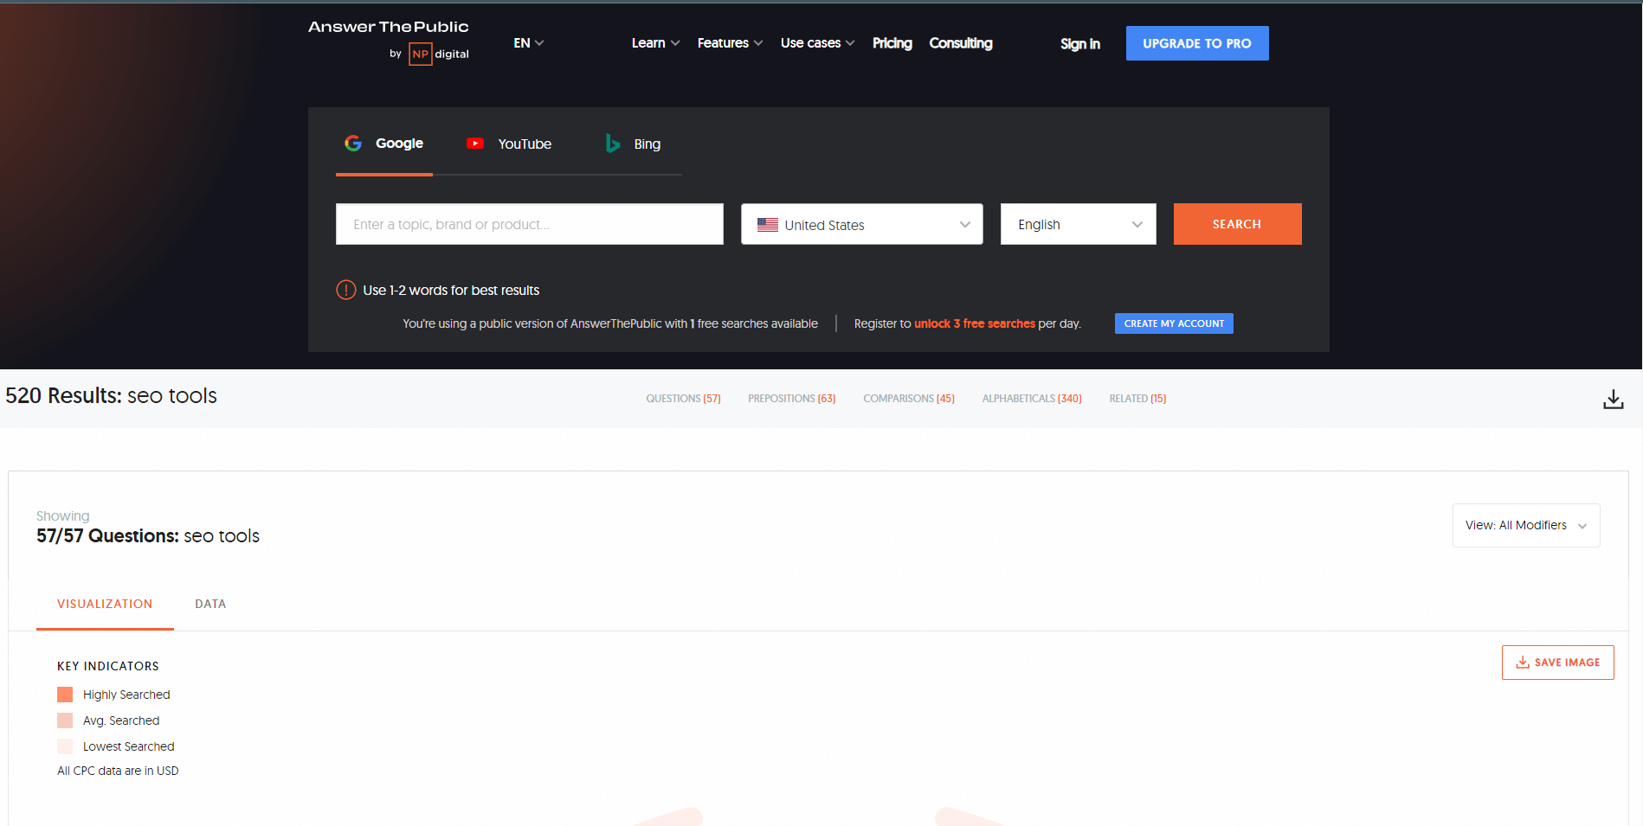This screenshot has height=826, width=1643.
Task: Click Sign in
Action: (x=1080, y=43)
